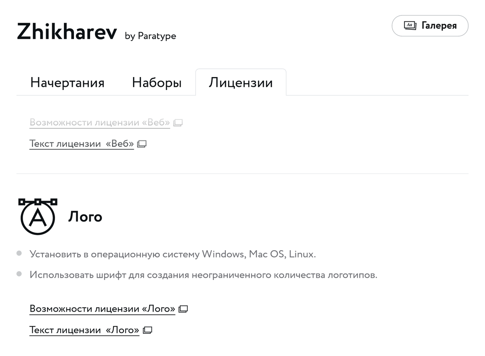The image size is (485, 356).
Task: Click the Zhikharev font title
Action: [66, 31]
